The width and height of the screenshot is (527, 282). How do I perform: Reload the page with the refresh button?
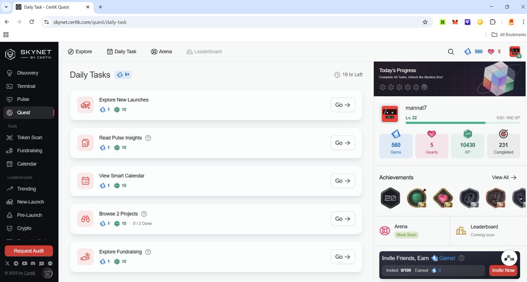tap(32, 22)
